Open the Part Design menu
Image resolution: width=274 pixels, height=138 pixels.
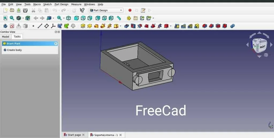coord(61,4)
